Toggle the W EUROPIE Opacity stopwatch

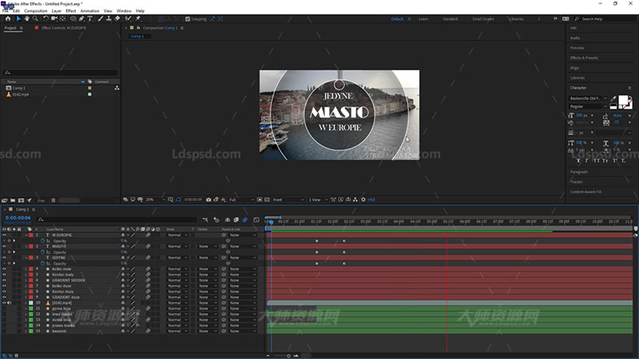(43, 241)
